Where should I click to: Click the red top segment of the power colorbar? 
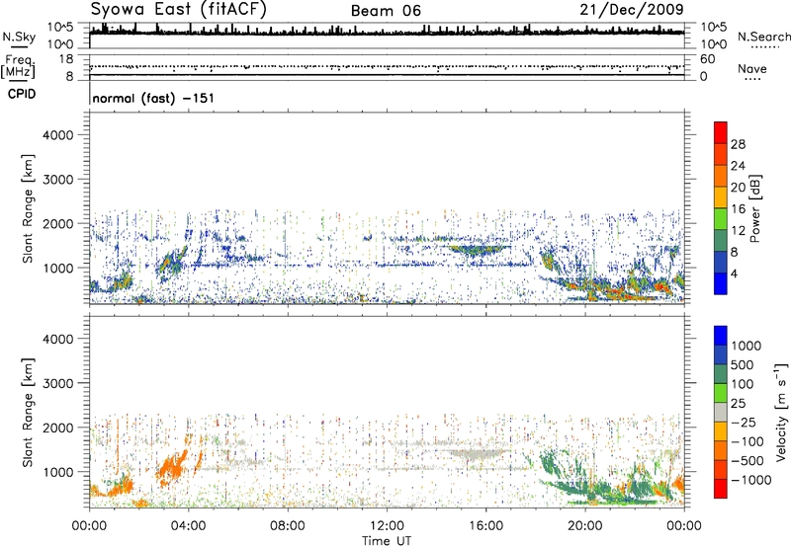(x=721, y=132)
